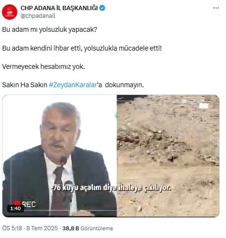Open the ÖS 5:18 timestamp link
This screenshot has width=226, height=238.
click(x=12, y=228)
